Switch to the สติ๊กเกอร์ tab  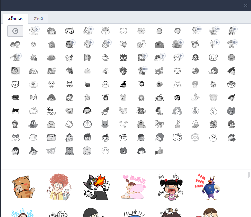click(15, 19)
